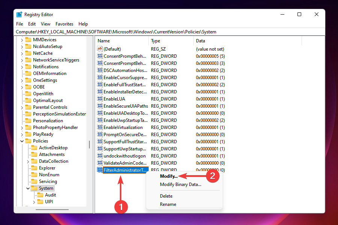Expand the NcdAutoSetup tree node
338x225 pixels.
coord(22,46)
